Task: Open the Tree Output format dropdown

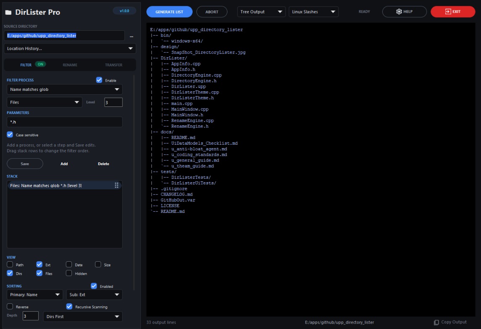Action: pos(261,12)
